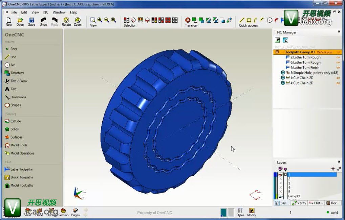
Task: Open Section in the bottom toolbar
Action: coord(63,212)
